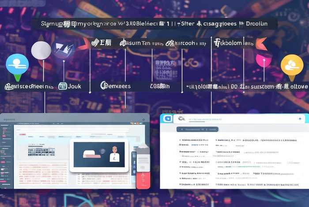The height and width of the screenshot is (207, 309).
Task: Click the star icon in right window header
Action: click(300, 119)
